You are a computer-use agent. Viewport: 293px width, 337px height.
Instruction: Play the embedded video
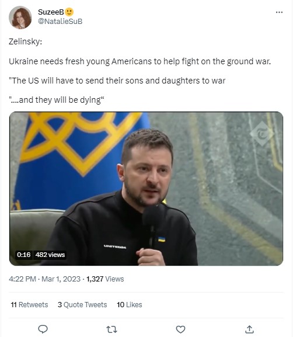coord(146,189)
